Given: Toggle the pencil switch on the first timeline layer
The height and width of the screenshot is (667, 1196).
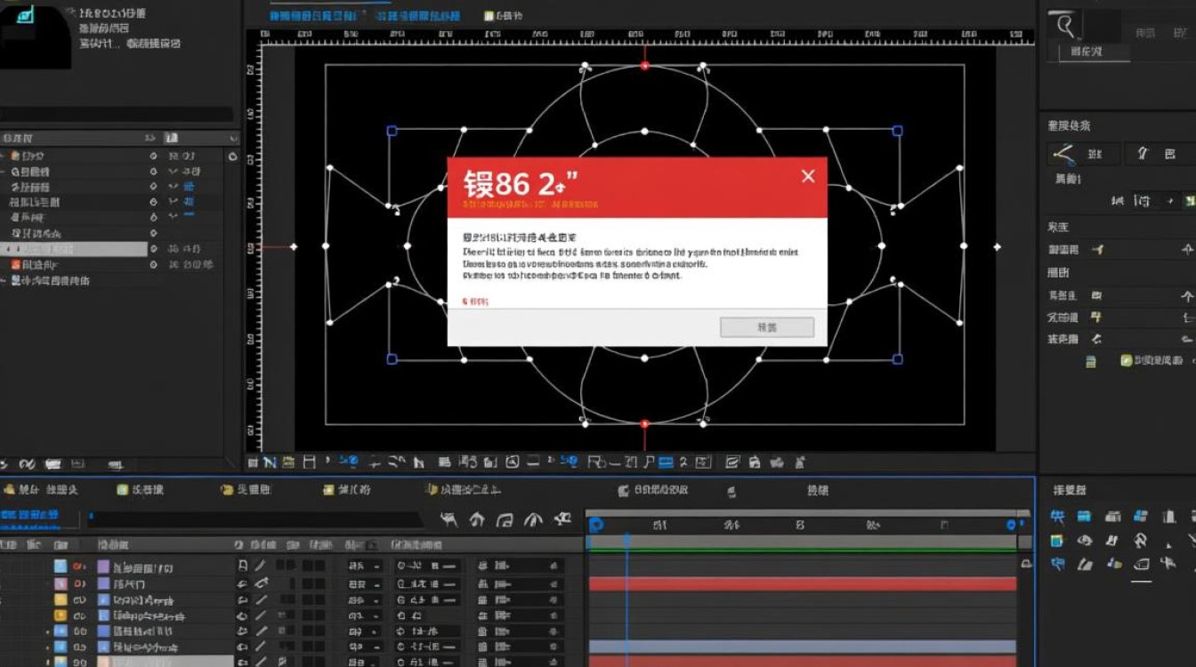Looking at the screenshot, I should click(261, 566).
